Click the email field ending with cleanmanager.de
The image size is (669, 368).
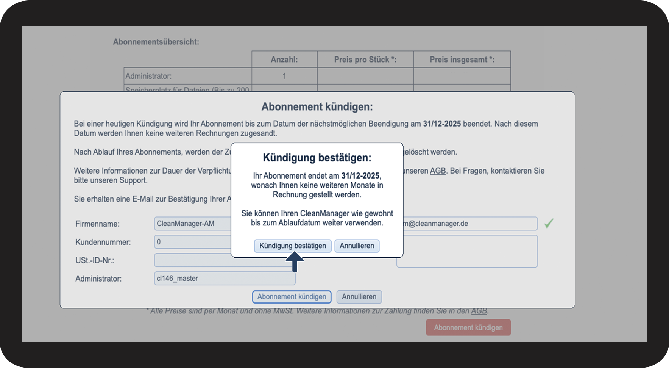[470, 224]
